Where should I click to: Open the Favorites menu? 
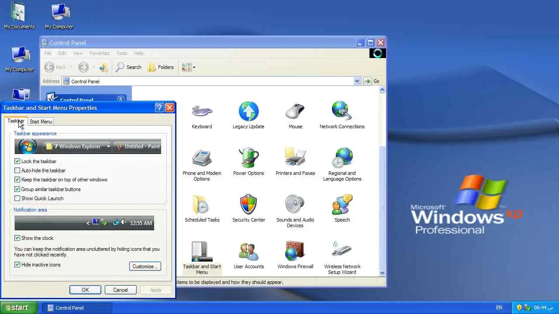point(100,53)
